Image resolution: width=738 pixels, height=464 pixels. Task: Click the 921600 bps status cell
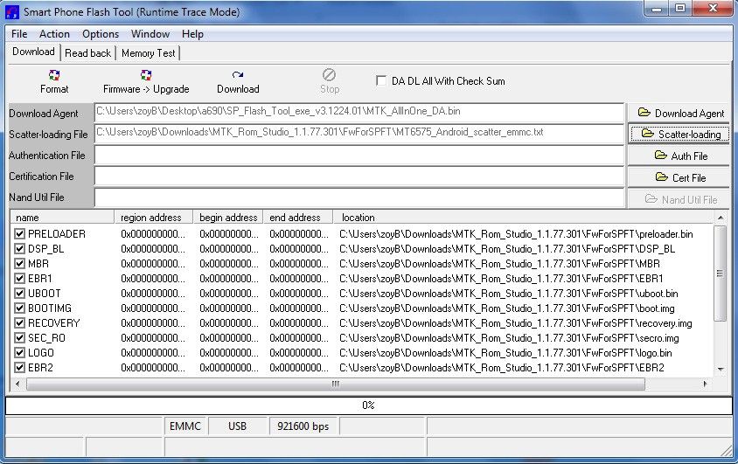[303, 426]
